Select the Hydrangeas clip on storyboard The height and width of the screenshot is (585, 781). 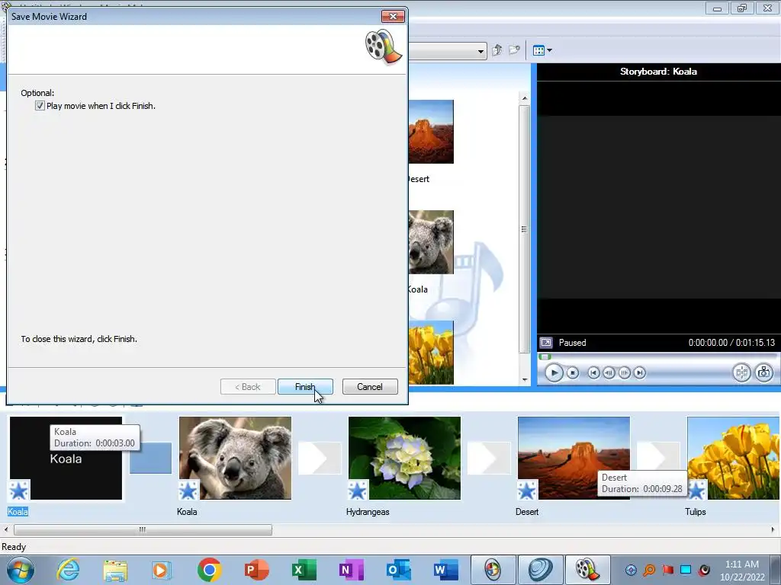click(x=404, y=458)
